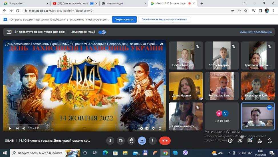Open the meeting details info icon
Screen dimensions: 278x157
[x=230, y=140]
